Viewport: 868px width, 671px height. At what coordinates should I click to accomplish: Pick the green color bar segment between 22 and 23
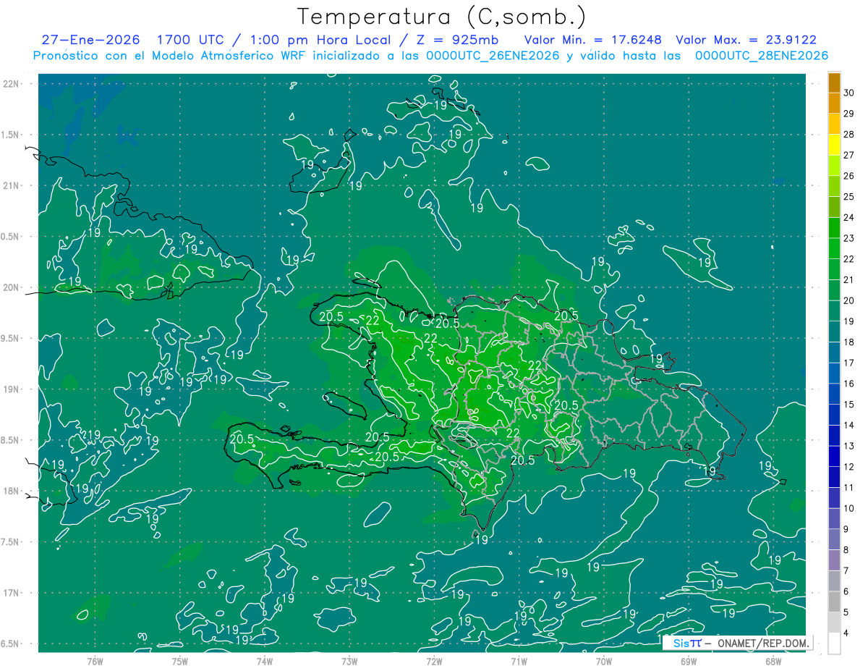coord(835,248)
